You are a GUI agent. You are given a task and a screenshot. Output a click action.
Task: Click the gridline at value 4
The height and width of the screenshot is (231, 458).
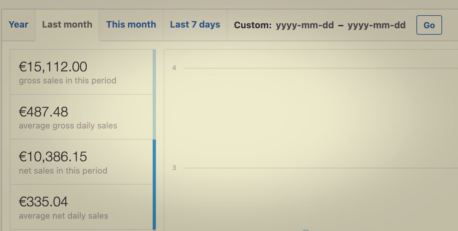(x=318, y=68)
